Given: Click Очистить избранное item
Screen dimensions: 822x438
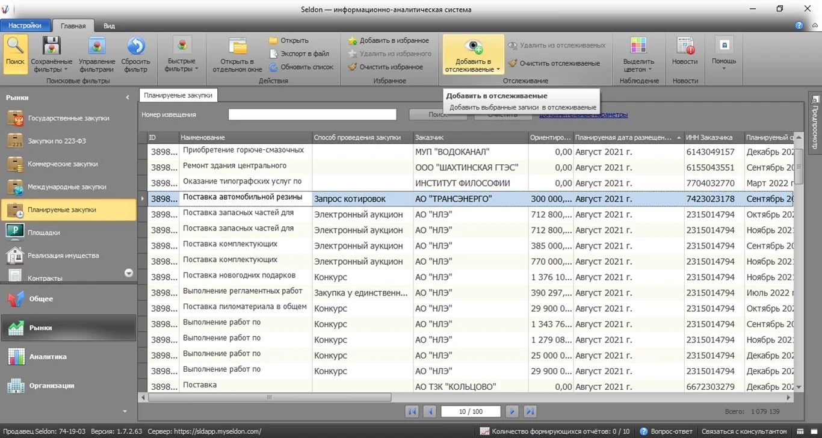Looking at the screenshot, I should [385, 67].
